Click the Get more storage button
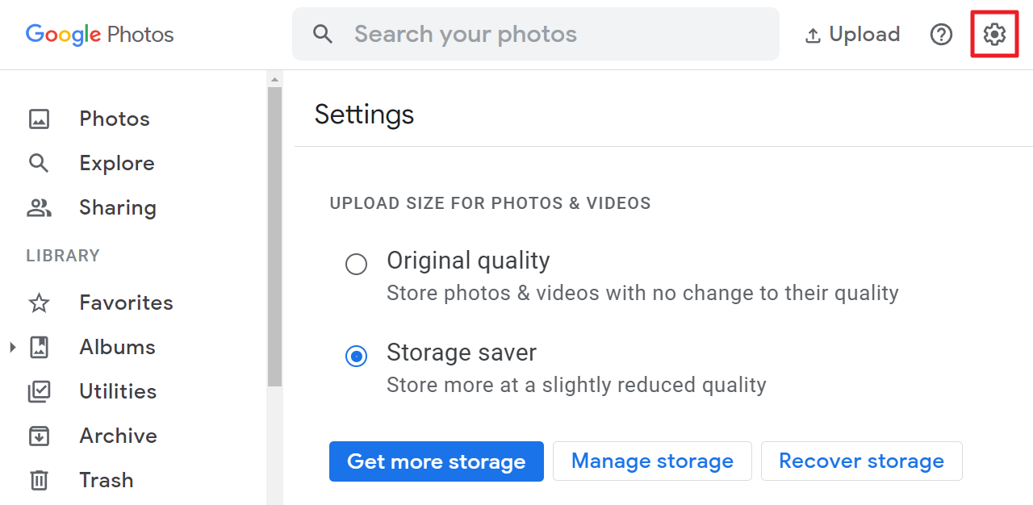This screenshot has width=1033, height=505. click(436, 461)
